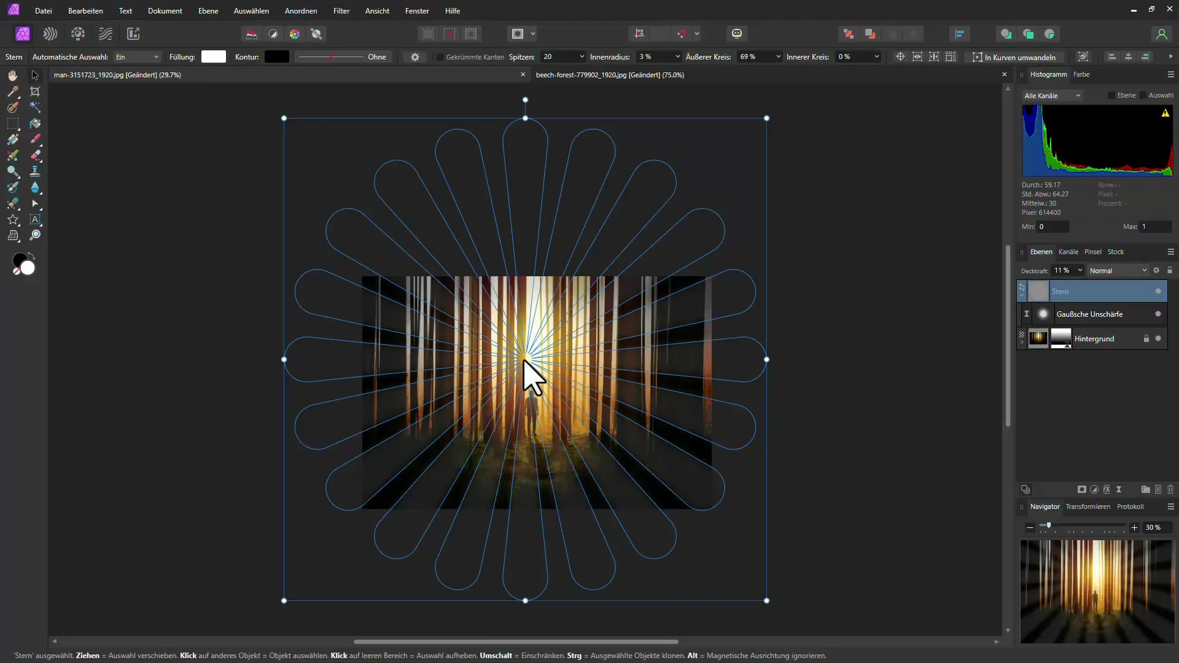Choose the Blur droplet tool
The image size is (1179, 663).
coord(35,187)
